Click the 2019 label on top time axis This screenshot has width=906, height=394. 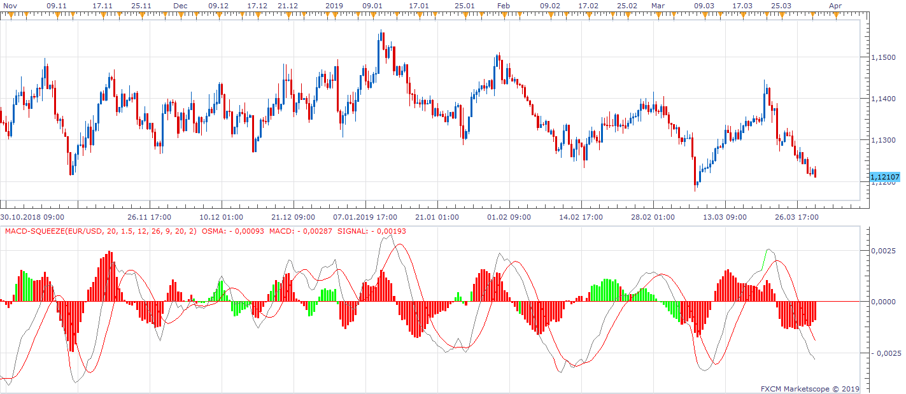click(334, 5)
